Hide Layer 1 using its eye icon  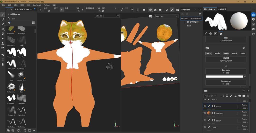coord(205,127)
